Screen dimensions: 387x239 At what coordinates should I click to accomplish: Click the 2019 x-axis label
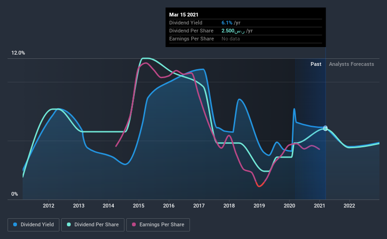(x=259, y=206)
